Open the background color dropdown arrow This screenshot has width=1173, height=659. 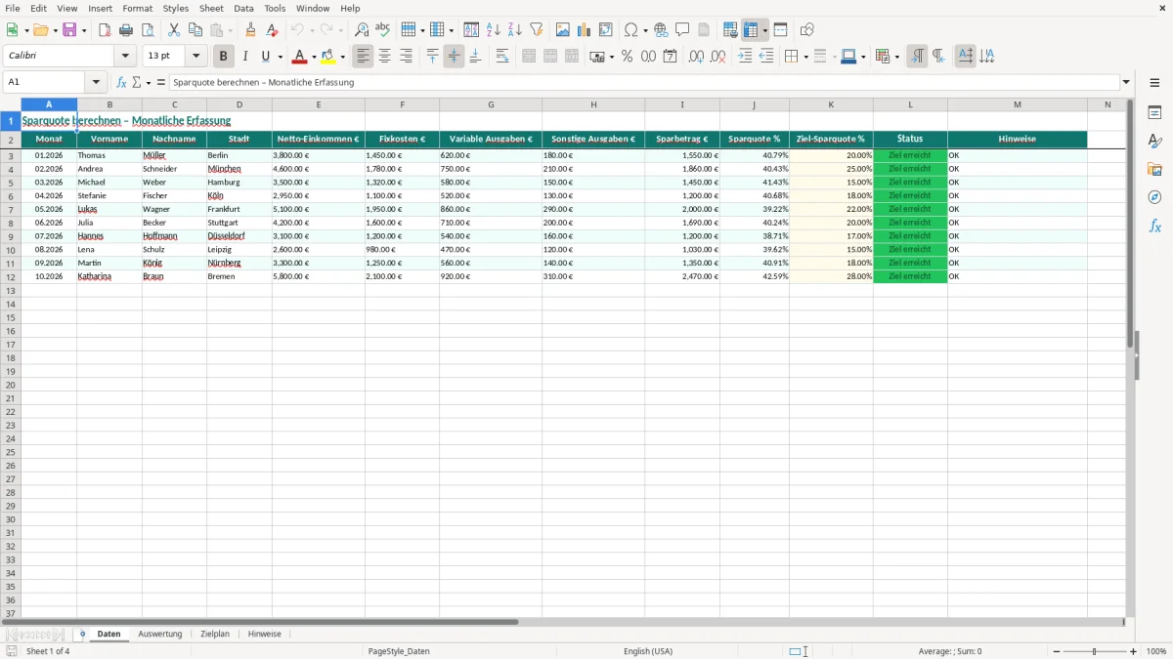343,57
